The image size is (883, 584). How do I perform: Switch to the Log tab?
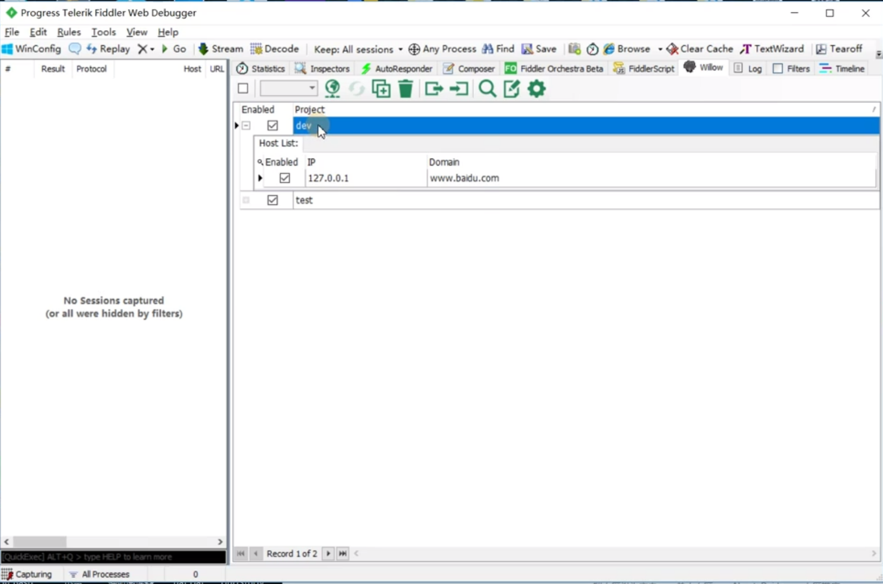click(x=748, y=68)
